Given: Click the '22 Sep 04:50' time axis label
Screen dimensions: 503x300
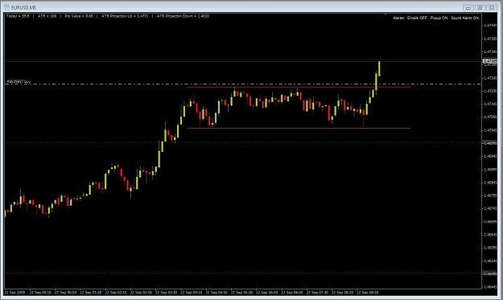Looking at the screenshot, I should (x=216, y=292).
